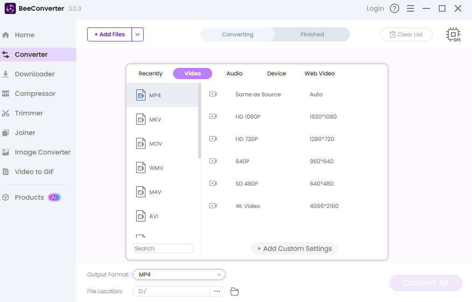Click the HD 1080P video preset icon
This screenshot has width=472, height=302.
pyautogui.click(x=213, y=117)
